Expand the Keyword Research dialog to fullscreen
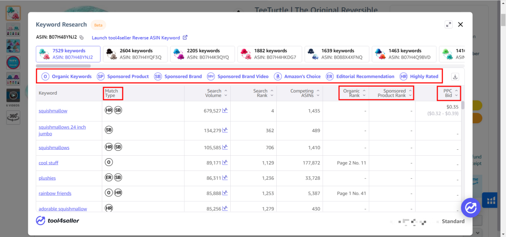Image resolution: width=506 pixels, height=237 pixels. tap(449, 25)
